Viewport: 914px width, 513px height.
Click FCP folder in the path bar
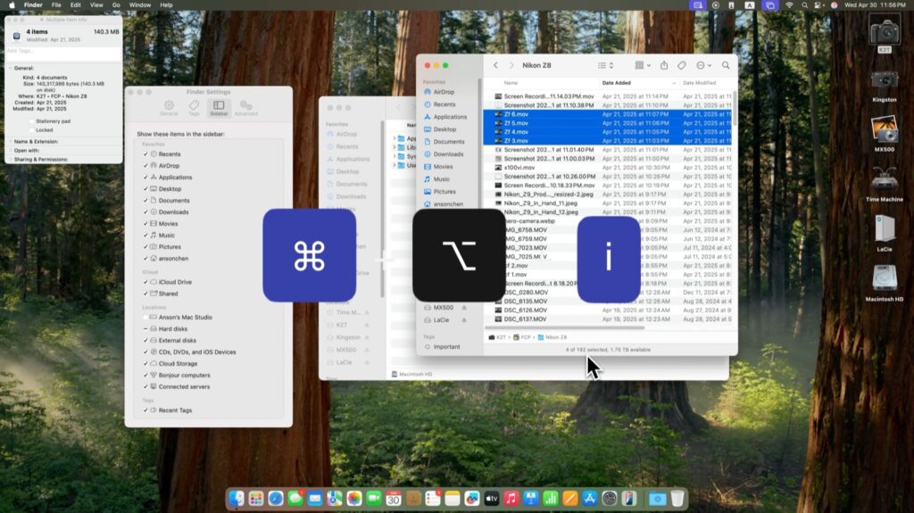click(x=521, y=337)
